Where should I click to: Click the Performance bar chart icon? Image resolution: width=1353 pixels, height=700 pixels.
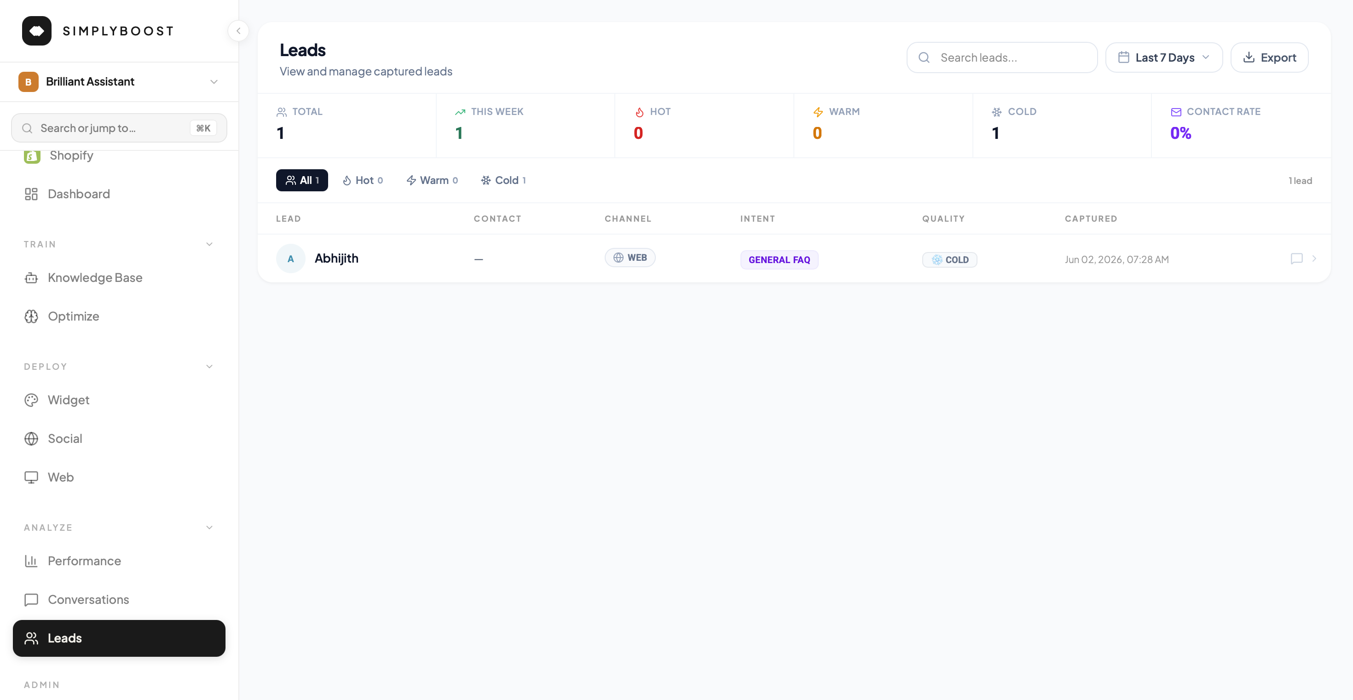pyautogui.click(x=31, y=562)
